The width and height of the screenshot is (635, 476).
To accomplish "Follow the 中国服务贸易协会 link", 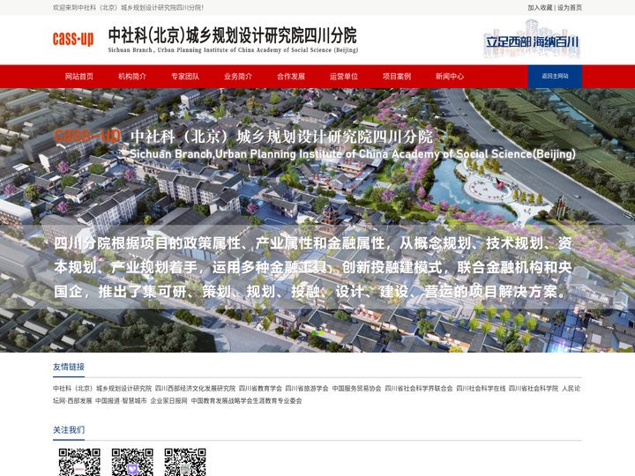I will (357, 388).
